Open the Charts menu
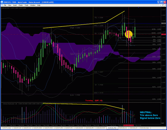Viewport: 167px width, 130px height. point(21,5)
